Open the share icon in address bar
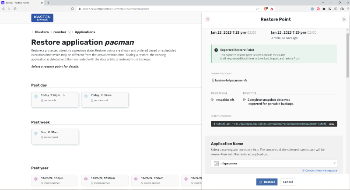 tap(257, 9)
